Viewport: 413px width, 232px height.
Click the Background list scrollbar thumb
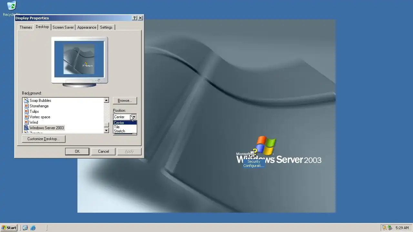pos(106,125)
